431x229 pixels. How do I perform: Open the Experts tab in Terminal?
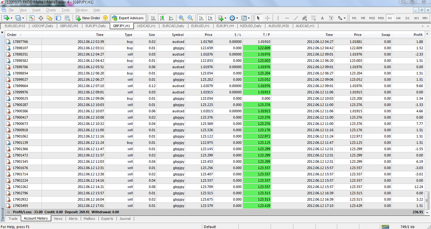tap(107, 218)
